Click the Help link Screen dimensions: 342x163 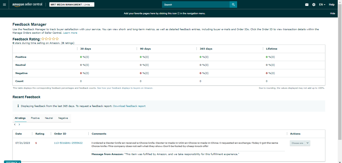pos(332,4)
